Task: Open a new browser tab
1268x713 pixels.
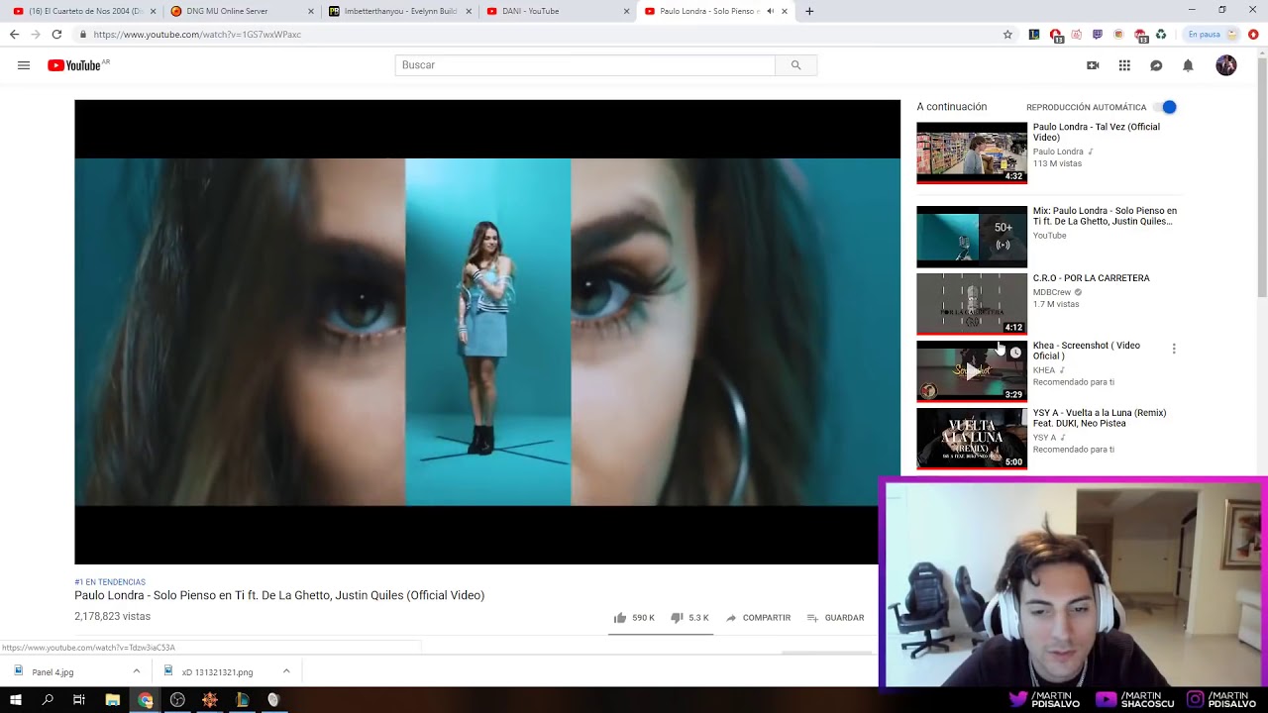Action: click(809, 11)
